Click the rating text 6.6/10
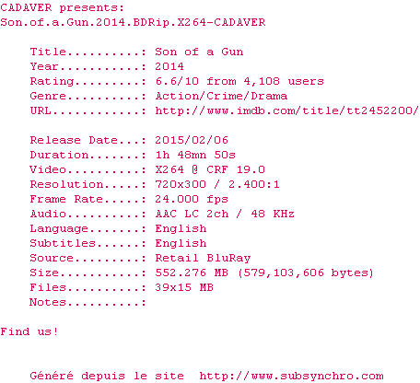The width and height of the screenshot is (420, 383). (177, 81)
